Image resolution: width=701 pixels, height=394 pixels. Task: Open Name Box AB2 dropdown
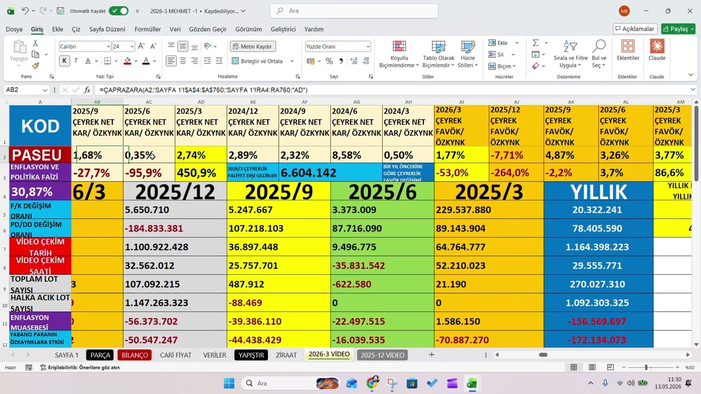click(x=45, y=90)
